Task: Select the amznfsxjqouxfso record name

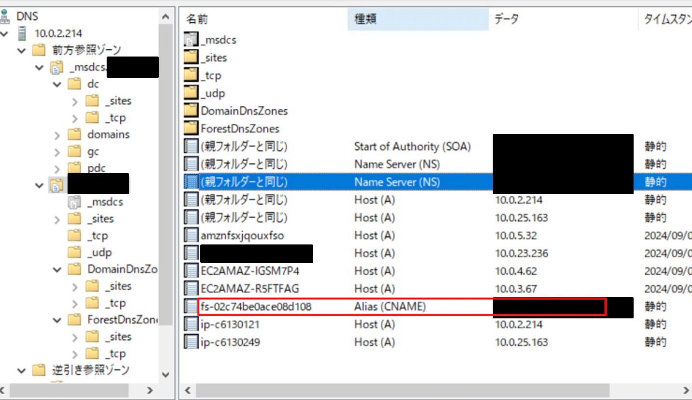Action: pos(242,235)
